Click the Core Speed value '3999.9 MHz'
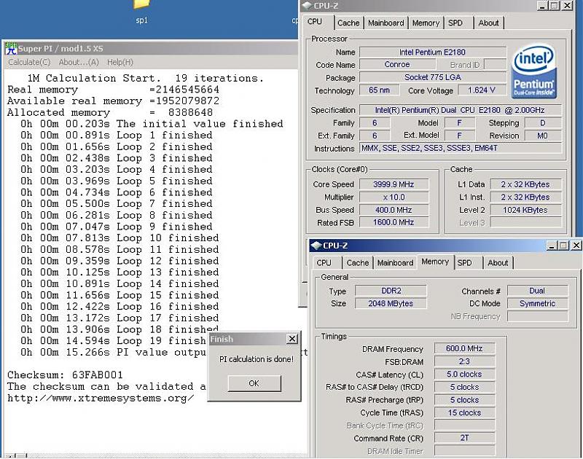 coord(394,184)
